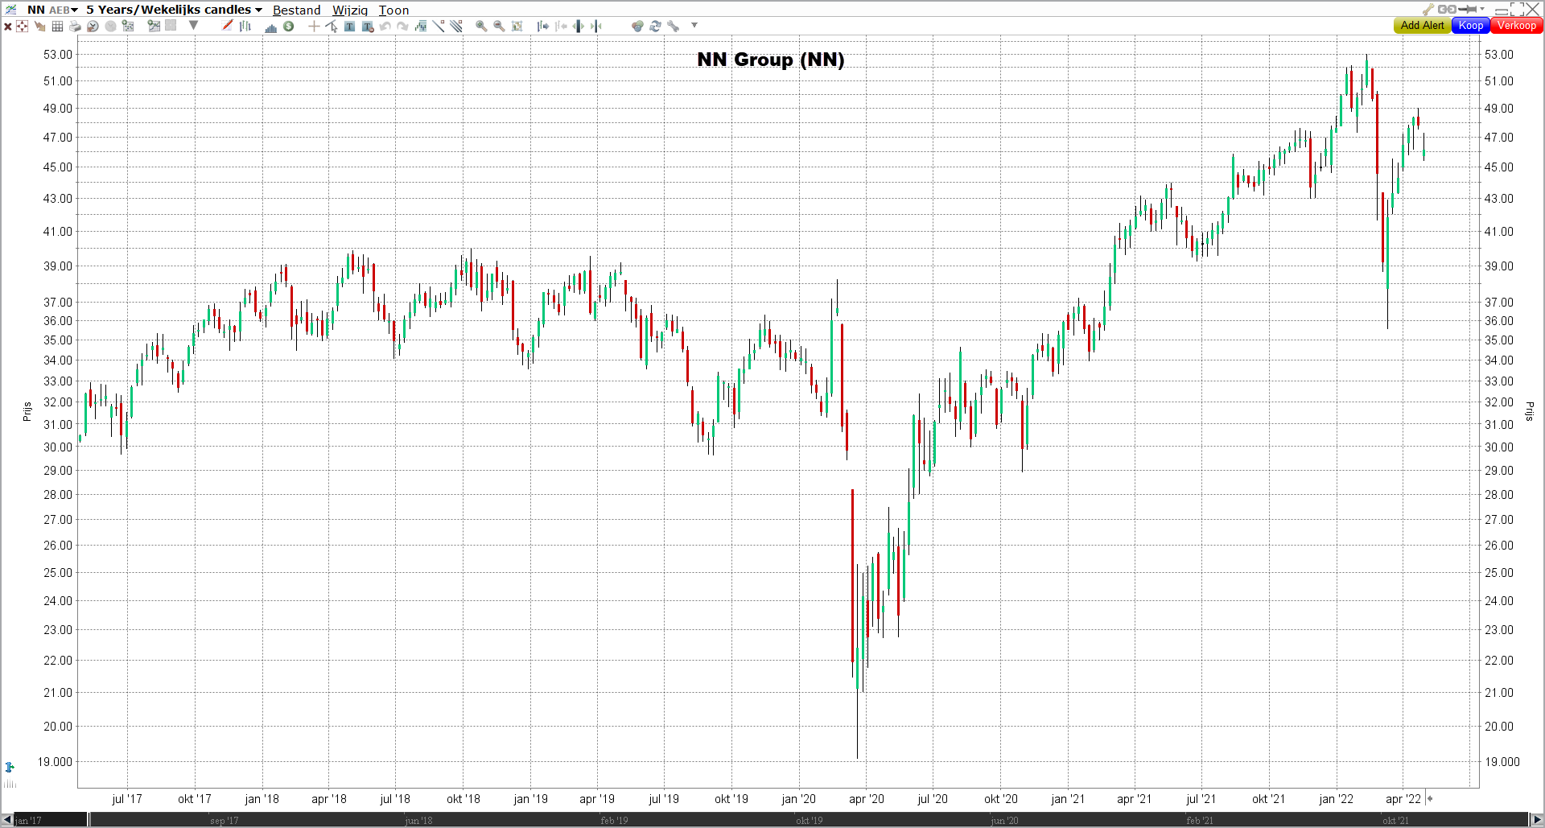Click the 'jan '22' date axis label
The width and height of the screenshot is (1545, 828).
(1336, 799)
